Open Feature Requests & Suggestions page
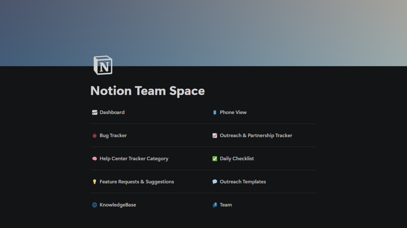The width and height of the screenshot is (407, 228). [137, 182]
